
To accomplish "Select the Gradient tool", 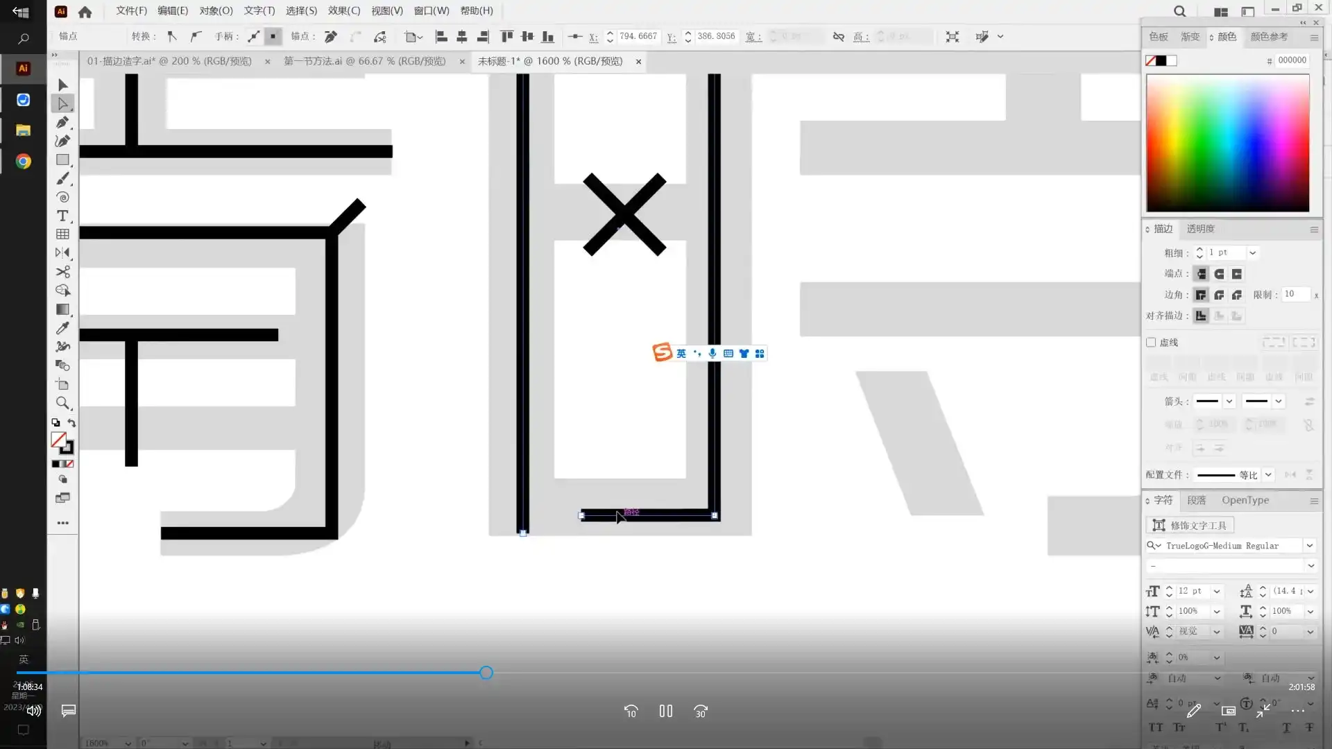I will click(62, 309).
